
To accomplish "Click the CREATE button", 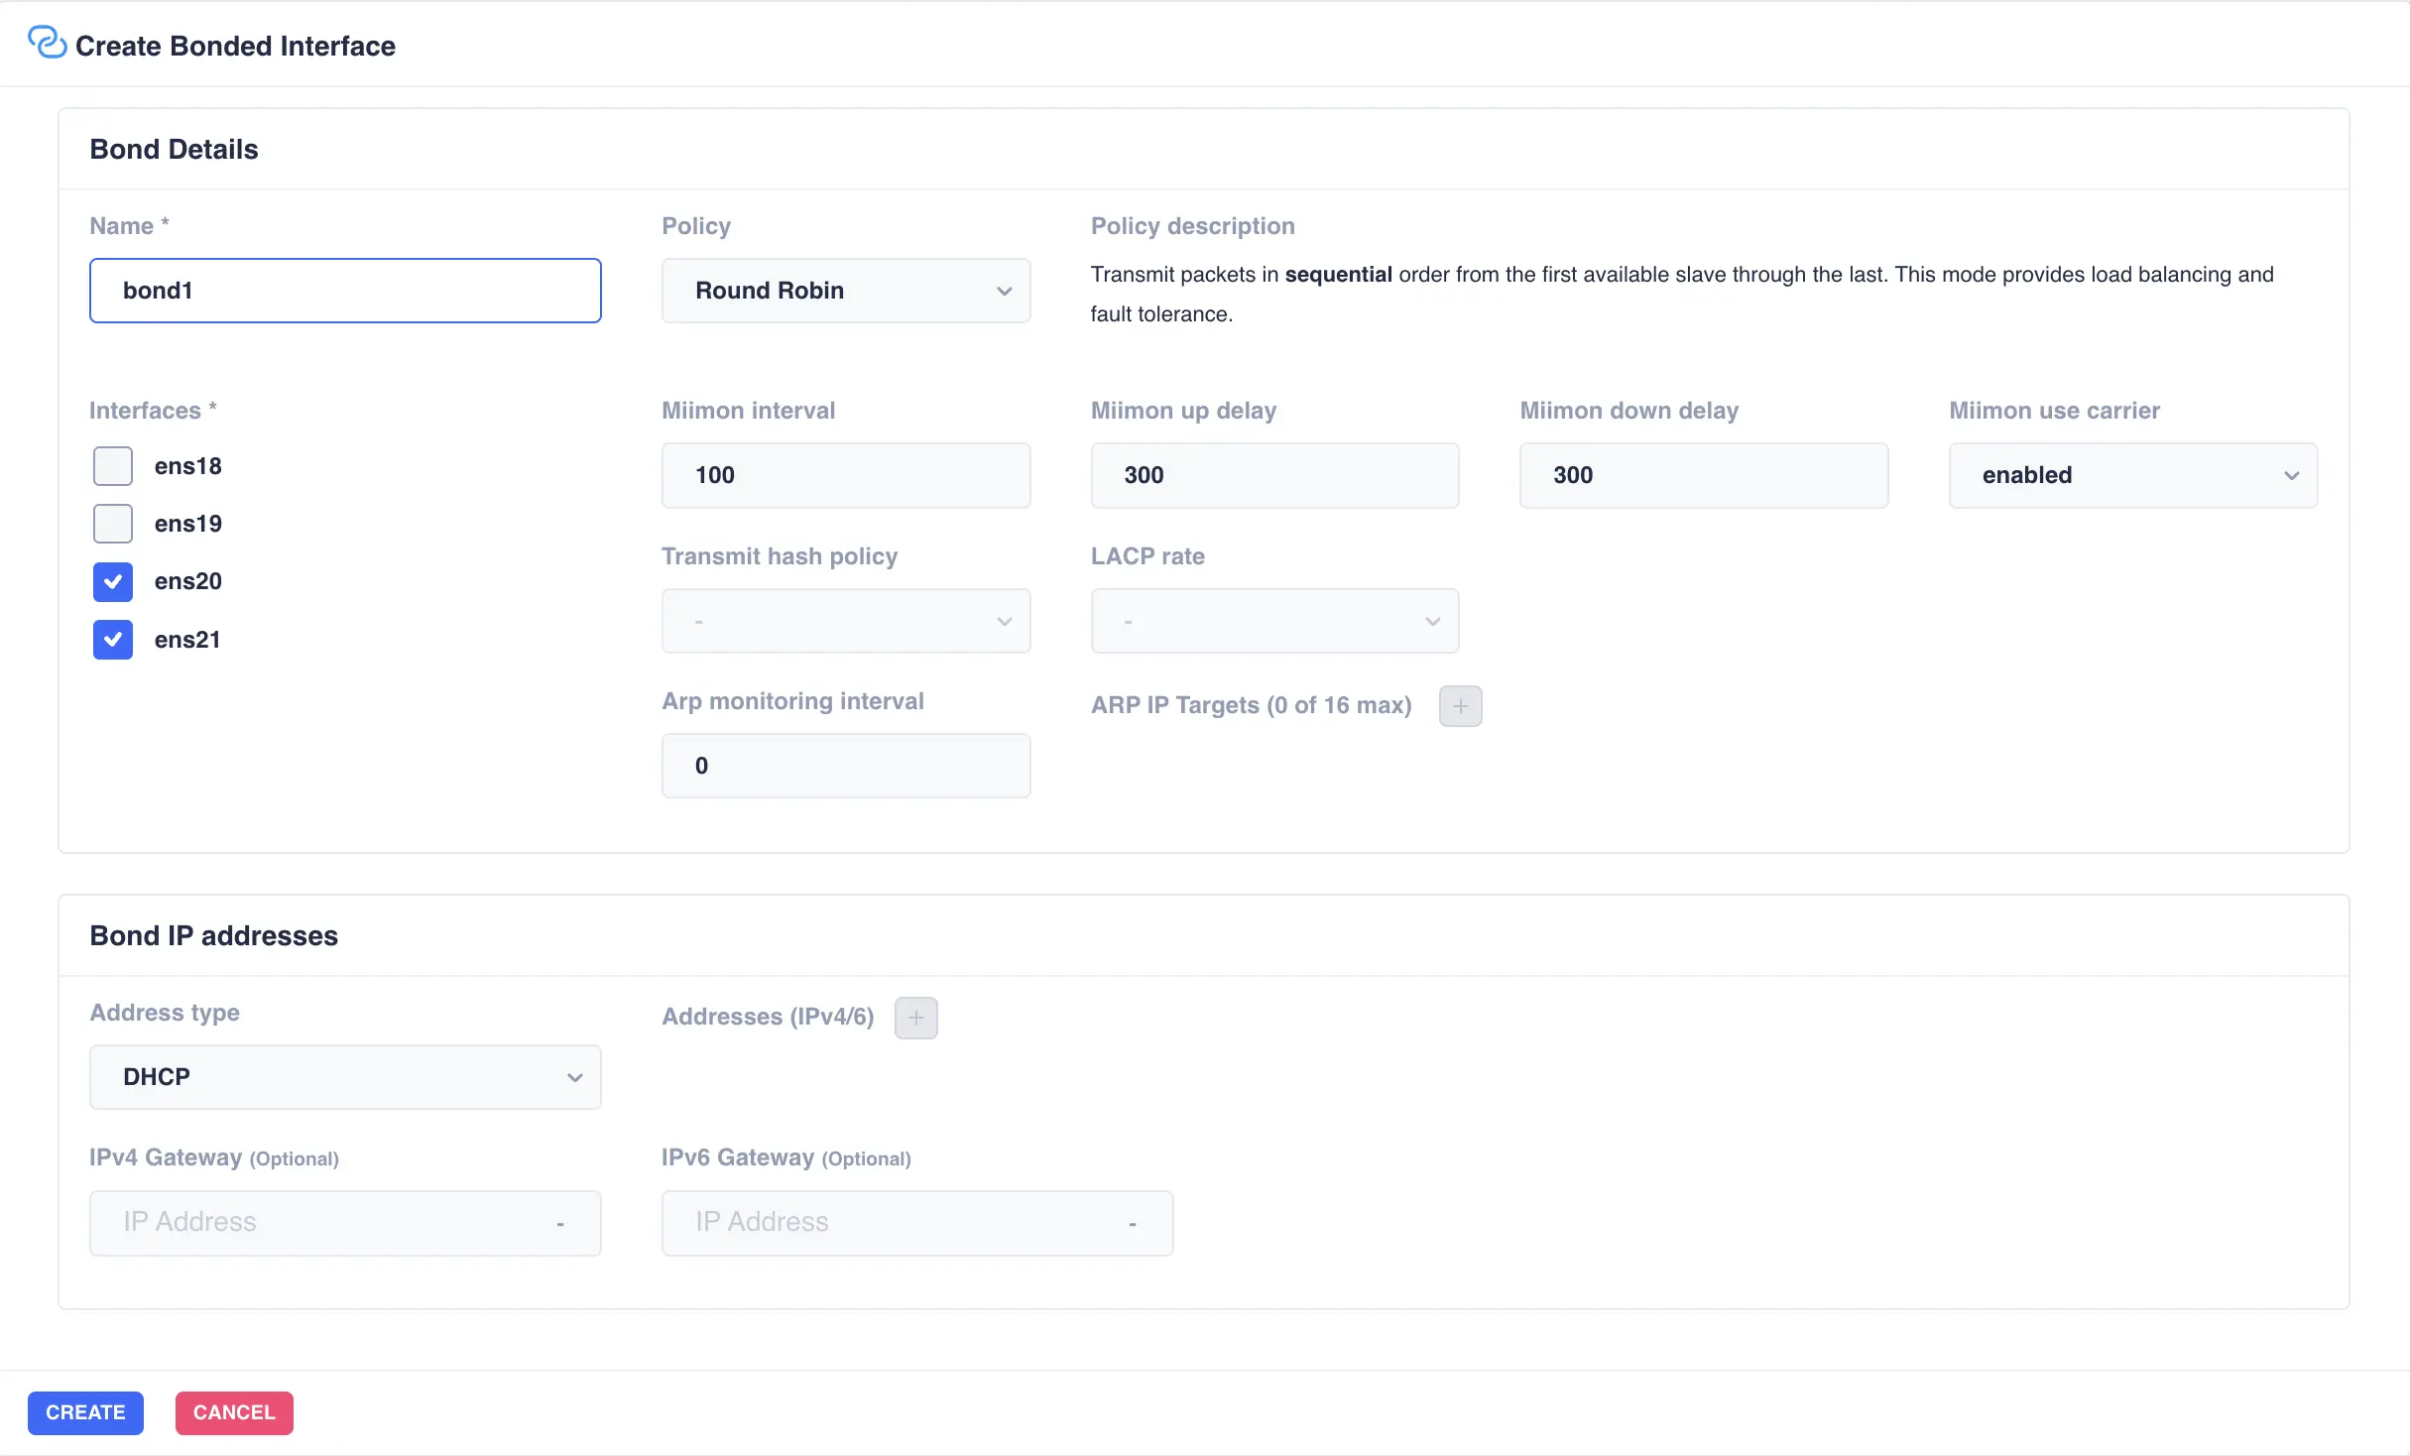I will (x=85, y=1412).
